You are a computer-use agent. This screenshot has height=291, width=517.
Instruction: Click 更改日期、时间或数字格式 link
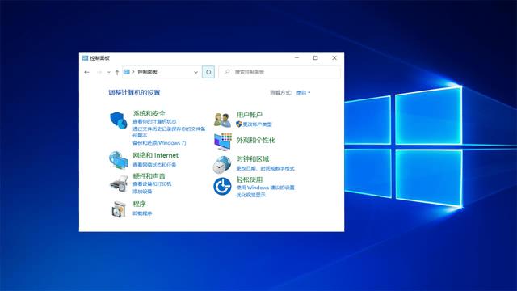point(266,169)
